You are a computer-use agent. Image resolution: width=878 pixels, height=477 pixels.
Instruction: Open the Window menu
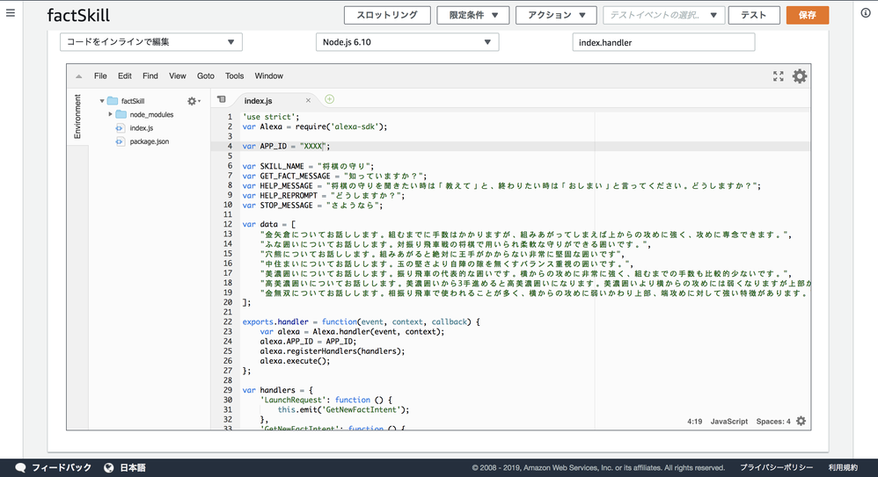pyautogui.click(x=269, y=76)
